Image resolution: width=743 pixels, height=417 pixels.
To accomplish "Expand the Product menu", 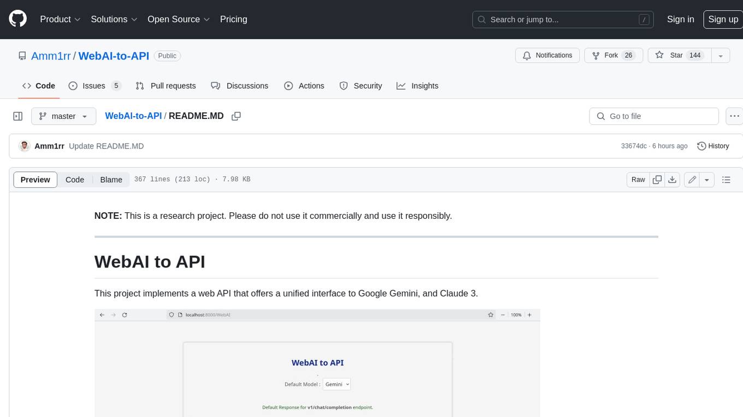I will point(60,19).
